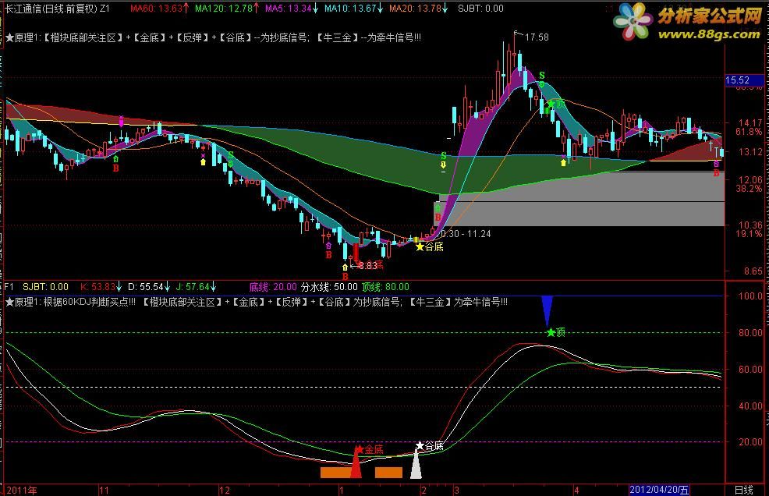The image size is (769, 496).
Task: Click the left orange bottom-zone block
Action: (x=336, y=473)
